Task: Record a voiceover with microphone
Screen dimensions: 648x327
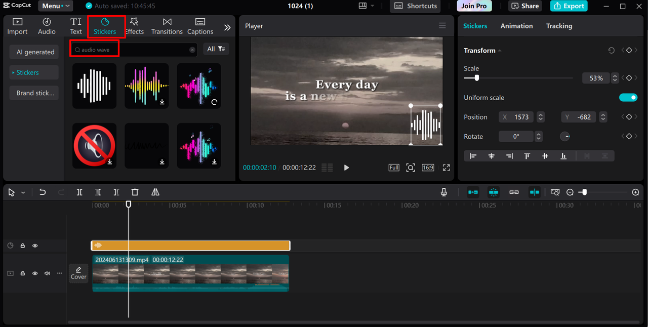Action: 444,192
